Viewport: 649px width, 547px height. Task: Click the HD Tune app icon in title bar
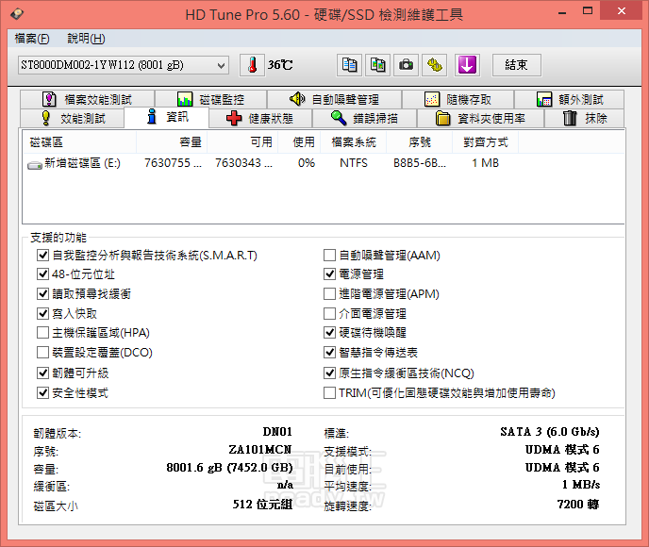(17, 13)
